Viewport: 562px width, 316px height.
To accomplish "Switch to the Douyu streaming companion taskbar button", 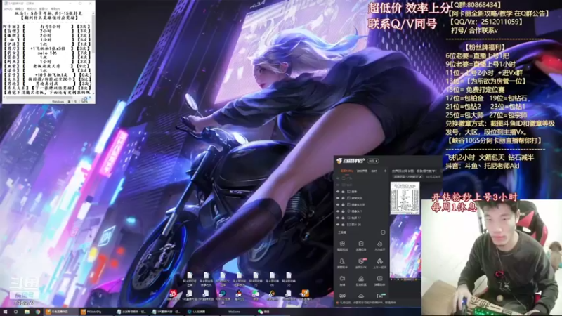I will 60,312.
